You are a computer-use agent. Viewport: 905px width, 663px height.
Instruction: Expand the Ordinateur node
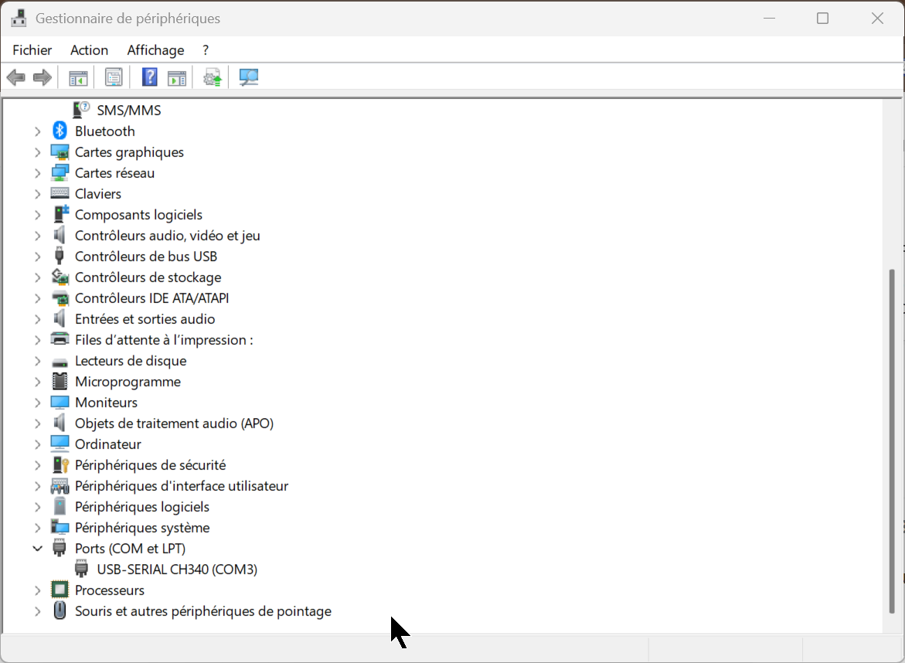pos(38,444)
